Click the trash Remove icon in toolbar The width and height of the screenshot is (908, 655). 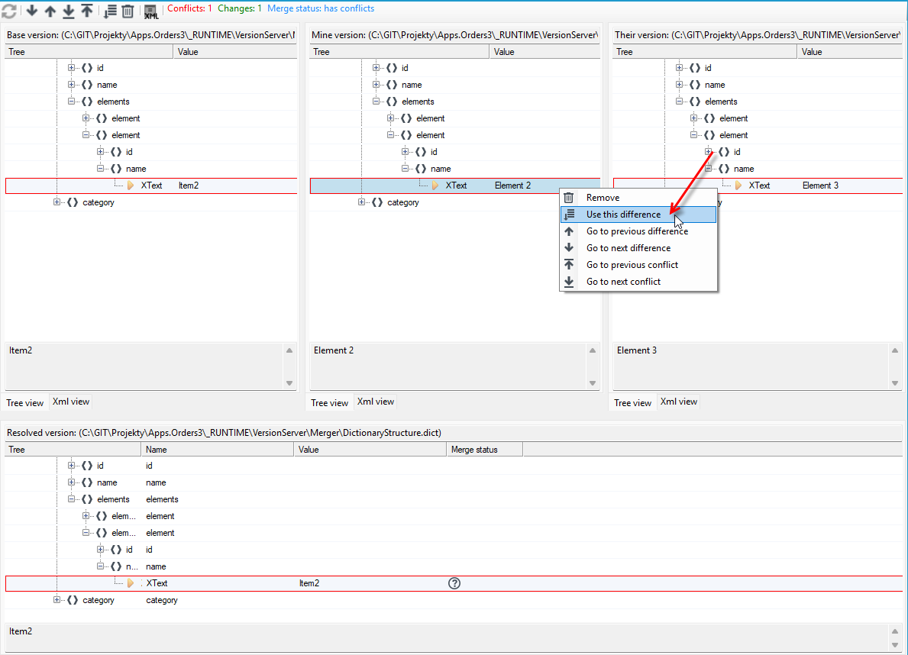coord(128,11)
